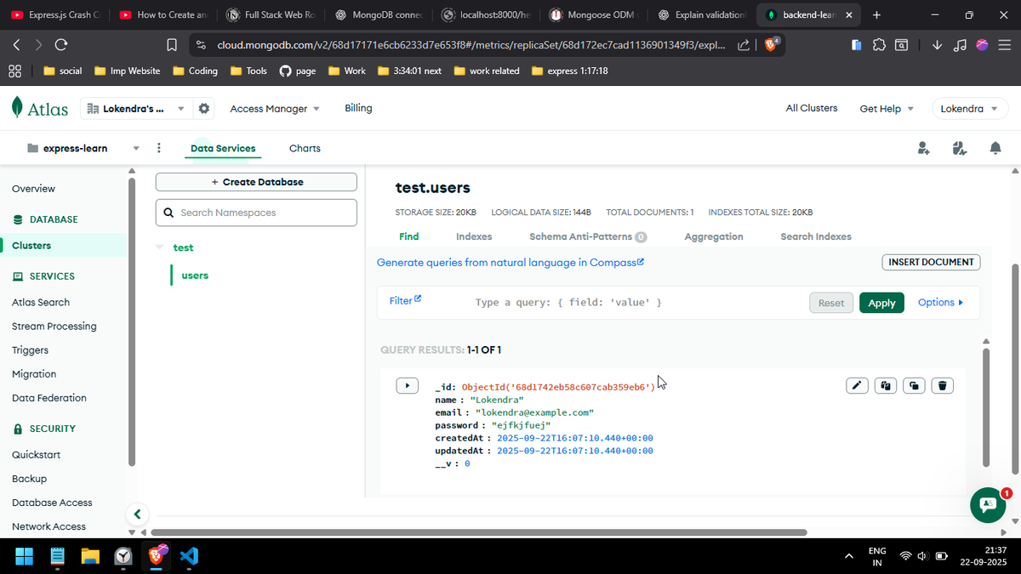Bookmark this page icon in address bar

click(171, 45)
